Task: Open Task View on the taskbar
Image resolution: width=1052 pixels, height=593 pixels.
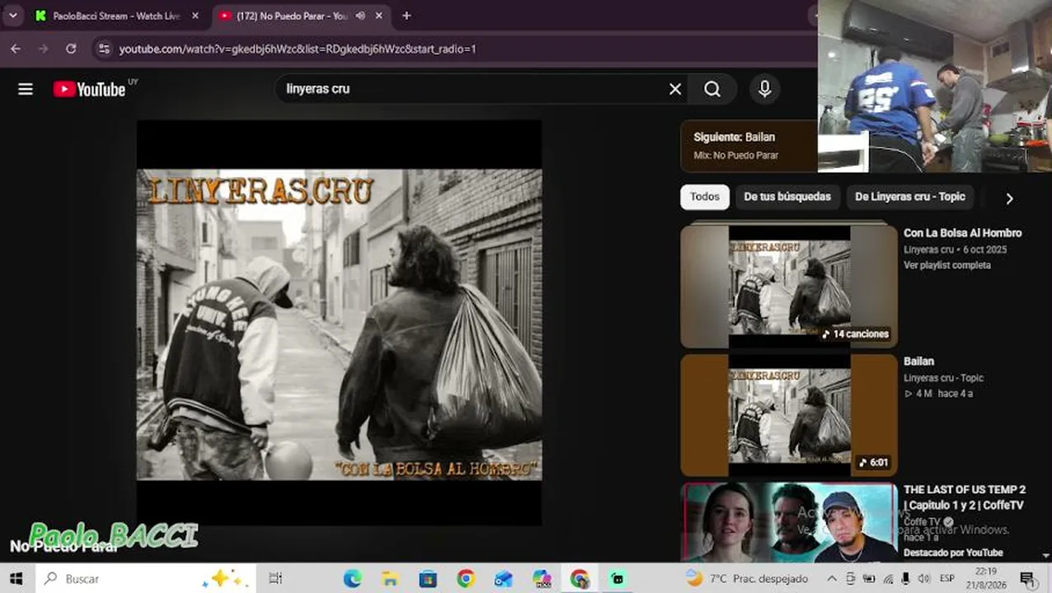Action: point(275,578)
